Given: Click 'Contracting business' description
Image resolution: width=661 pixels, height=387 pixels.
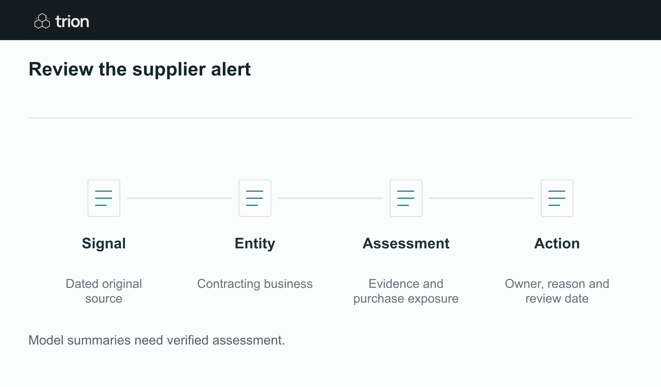Looking at the screenshot, I should 255,284.
